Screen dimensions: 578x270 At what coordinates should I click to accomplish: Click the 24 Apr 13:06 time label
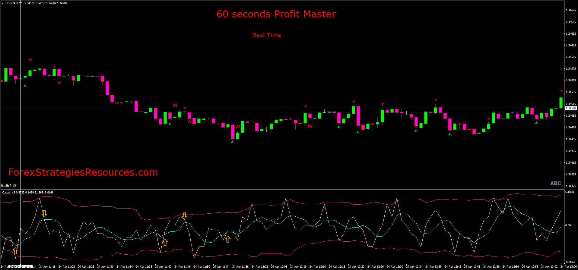(569, 267)
